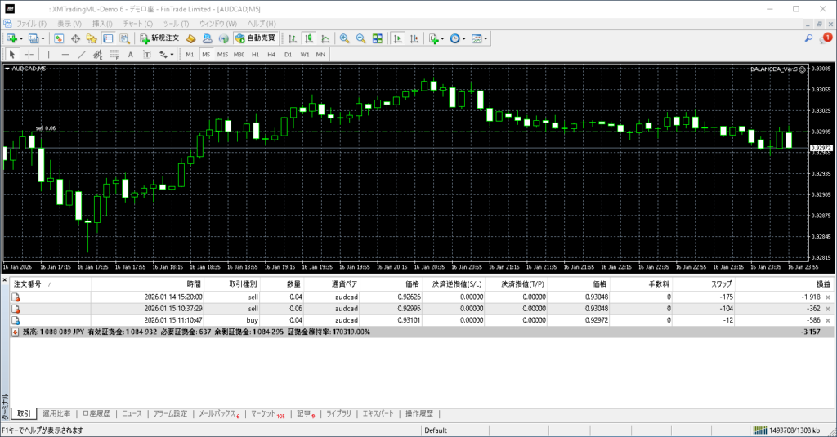
Task: Select the crosshair cursor tool
Action: 29,55
